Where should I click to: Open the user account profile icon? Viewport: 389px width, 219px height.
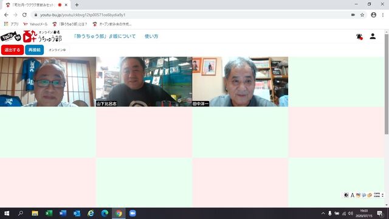pyautogui.click(x=373, y=36)
